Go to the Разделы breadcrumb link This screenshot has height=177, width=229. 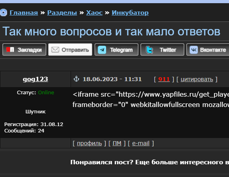click(62, 13)
